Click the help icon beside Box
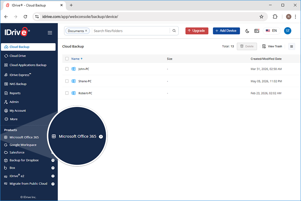This screenshot has height=201, width=301. (53, 168)
